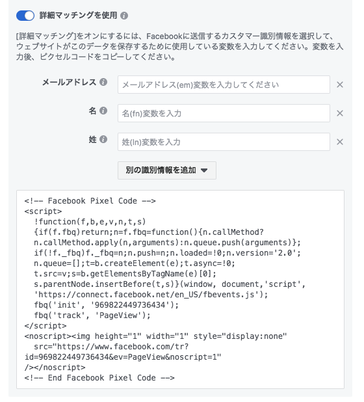This screenshot has width=364, height=402.
Task: Click the fbq('init') code line
Action: click(x=107, y=305)
